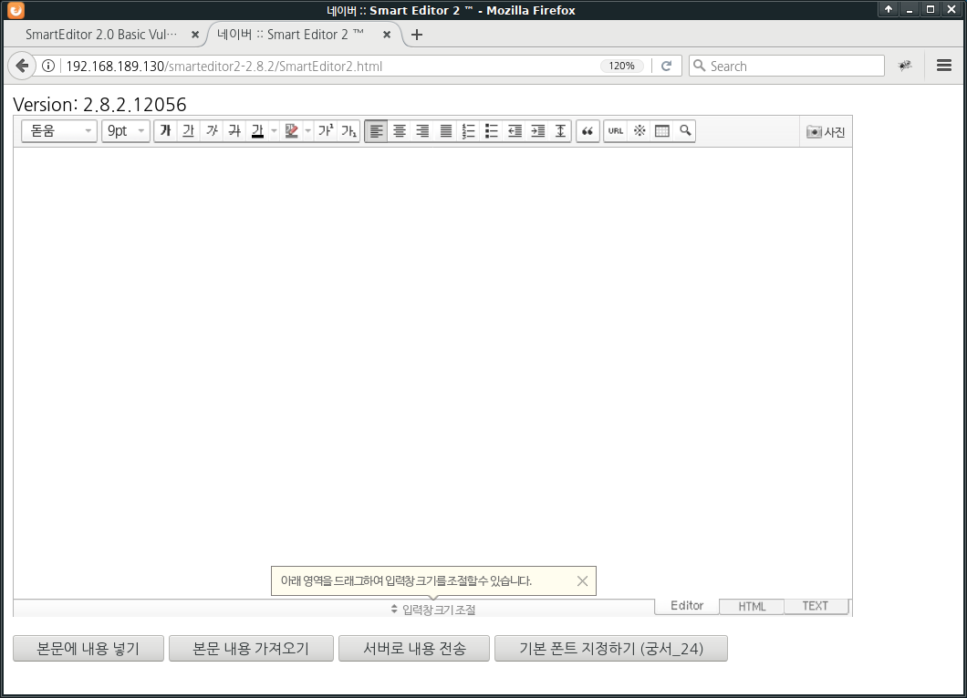
Task: Open the font color palette arrow
Action: [x=274, y=130]
